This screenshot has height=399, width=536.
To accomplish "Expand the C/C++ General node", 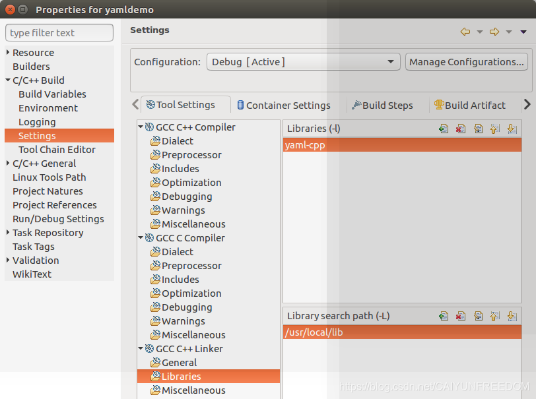I will [x=8, y=164].
